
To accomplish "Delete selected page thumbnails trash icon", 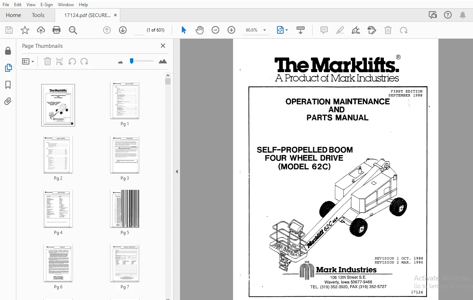I will pyautogui.click(x=47, y=61).
